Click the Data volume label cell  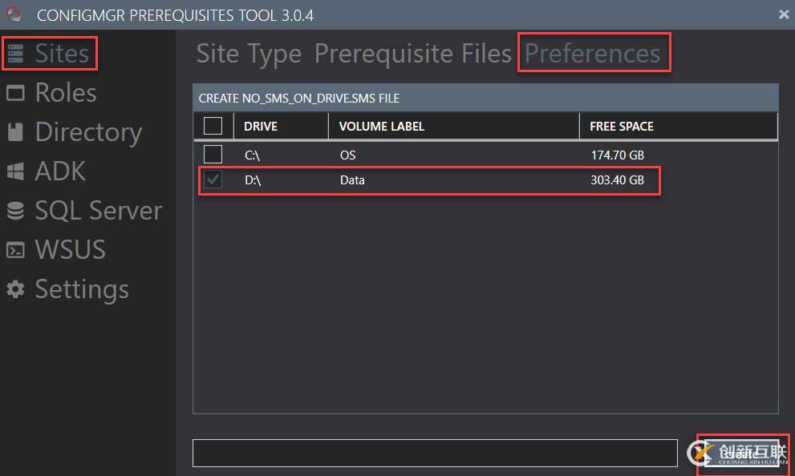click(352, 180)
